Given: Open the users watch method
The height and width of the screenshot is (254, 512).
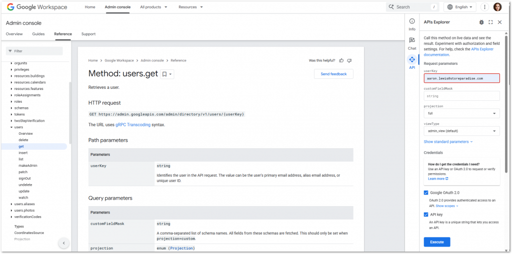Looking at the screenshot, I should (23, 198).
